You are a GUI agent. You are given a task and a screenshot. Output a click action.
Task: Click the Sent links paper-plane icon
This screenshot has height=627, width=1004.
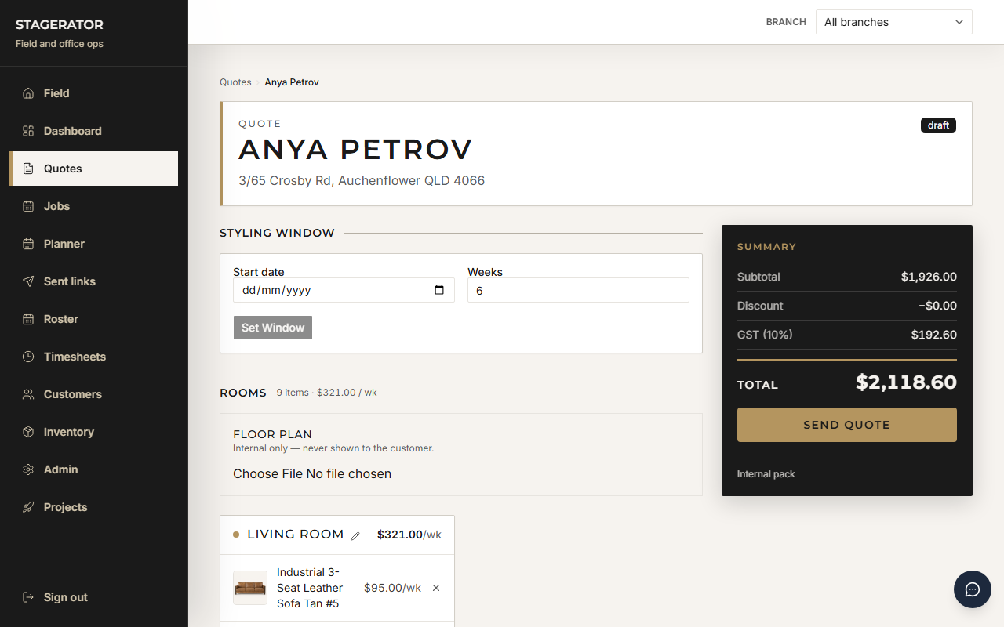point(28,281)
